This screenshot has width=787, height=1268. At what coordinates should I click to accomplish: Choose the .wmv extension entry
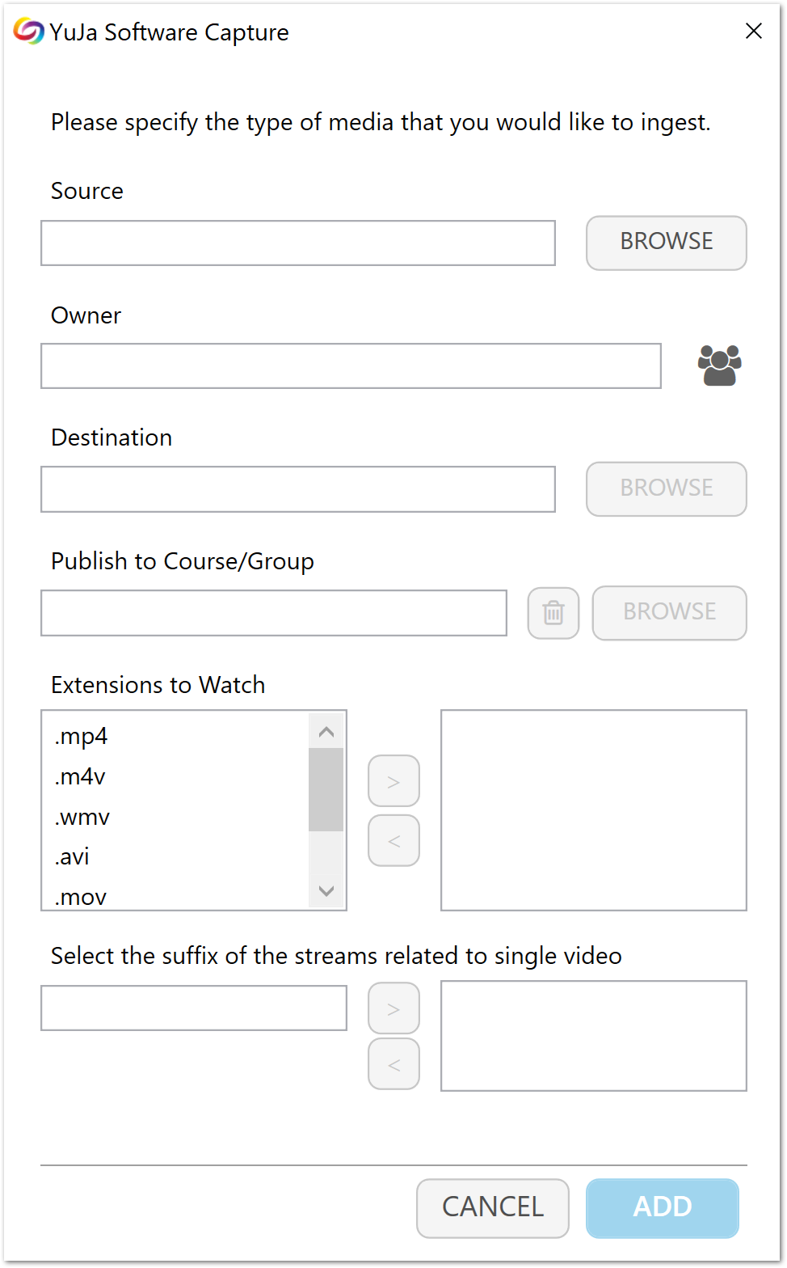82,817
